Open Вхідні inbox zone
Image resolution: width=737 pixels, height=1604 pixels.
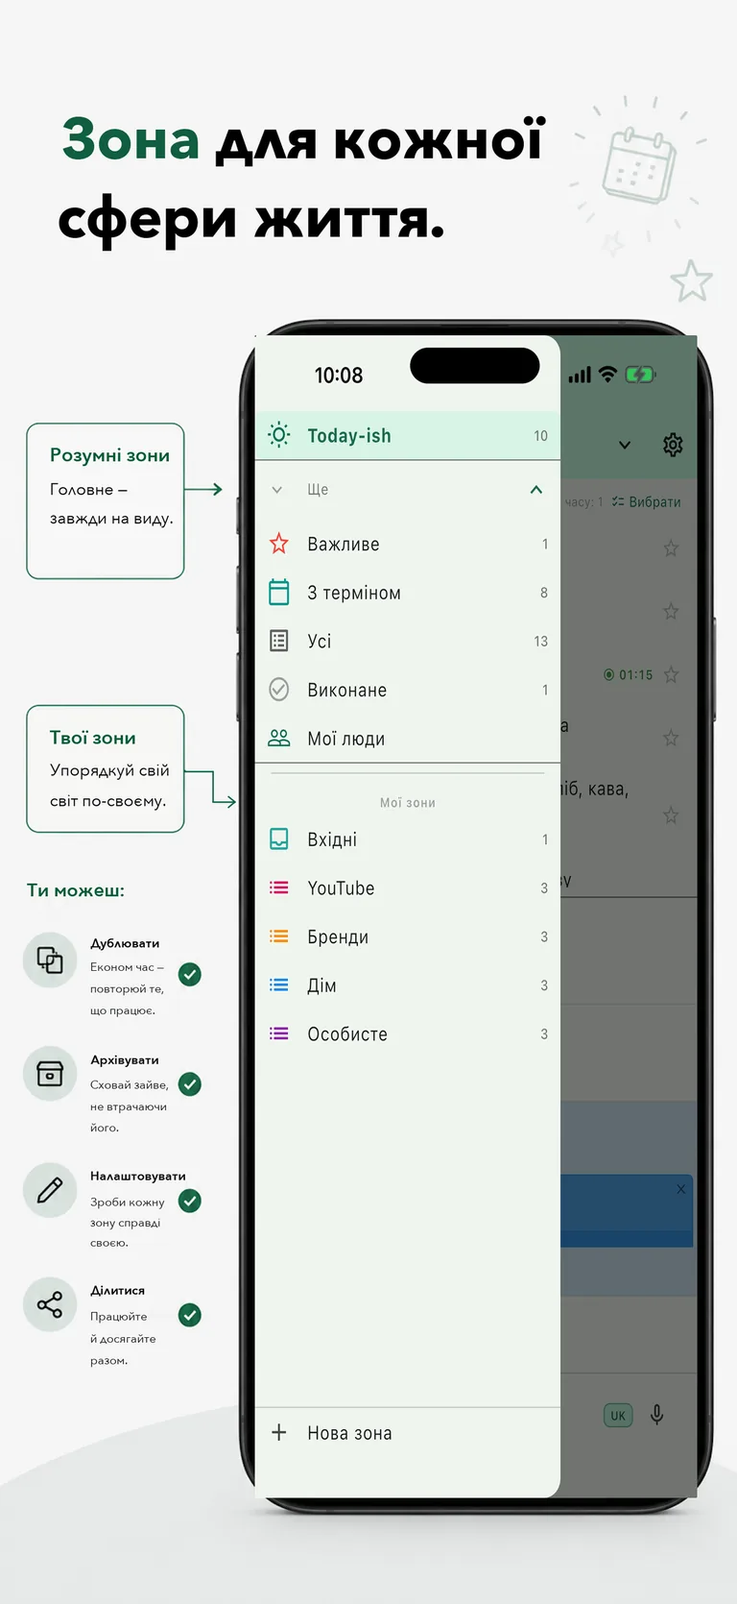tap(408, 839)
